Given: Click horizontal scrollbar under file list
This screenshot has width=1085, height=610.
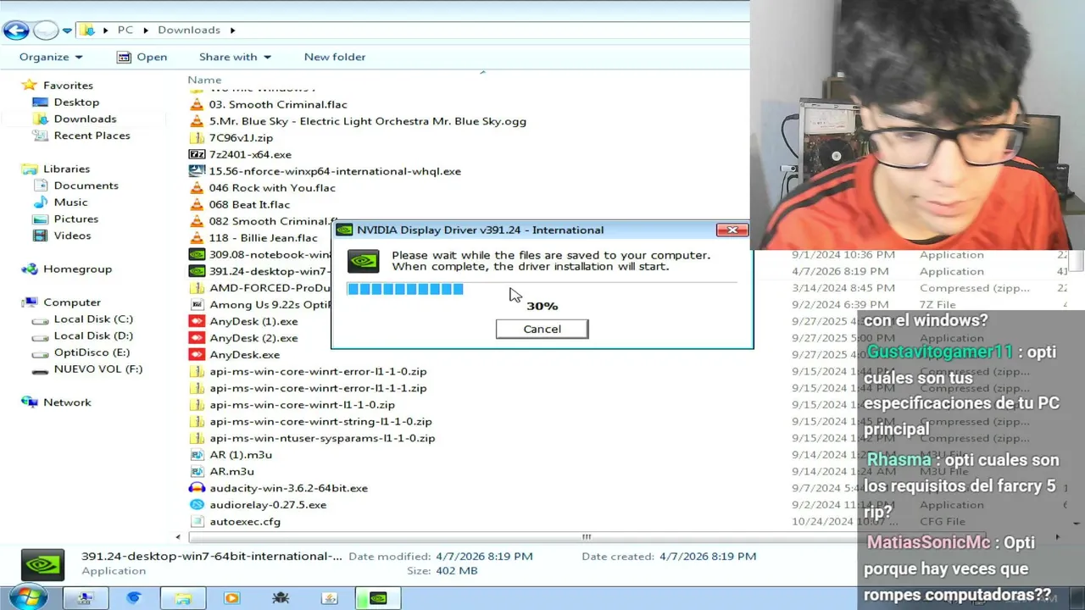Looking at the screenshot, I should [586, 536].
